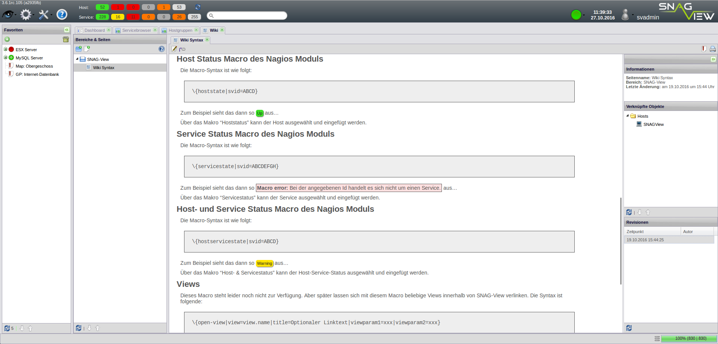Open help in Bereiche & Seiten panel
718x344 pixels.
(x=162, y=49)
